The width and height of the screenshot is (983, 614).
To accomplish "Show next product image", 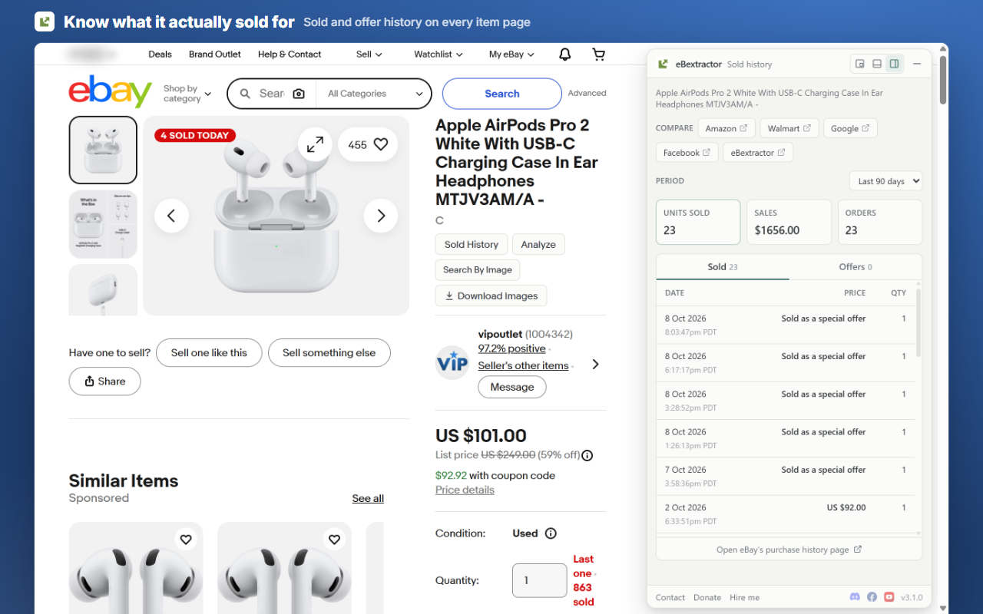I will (381, 216).
